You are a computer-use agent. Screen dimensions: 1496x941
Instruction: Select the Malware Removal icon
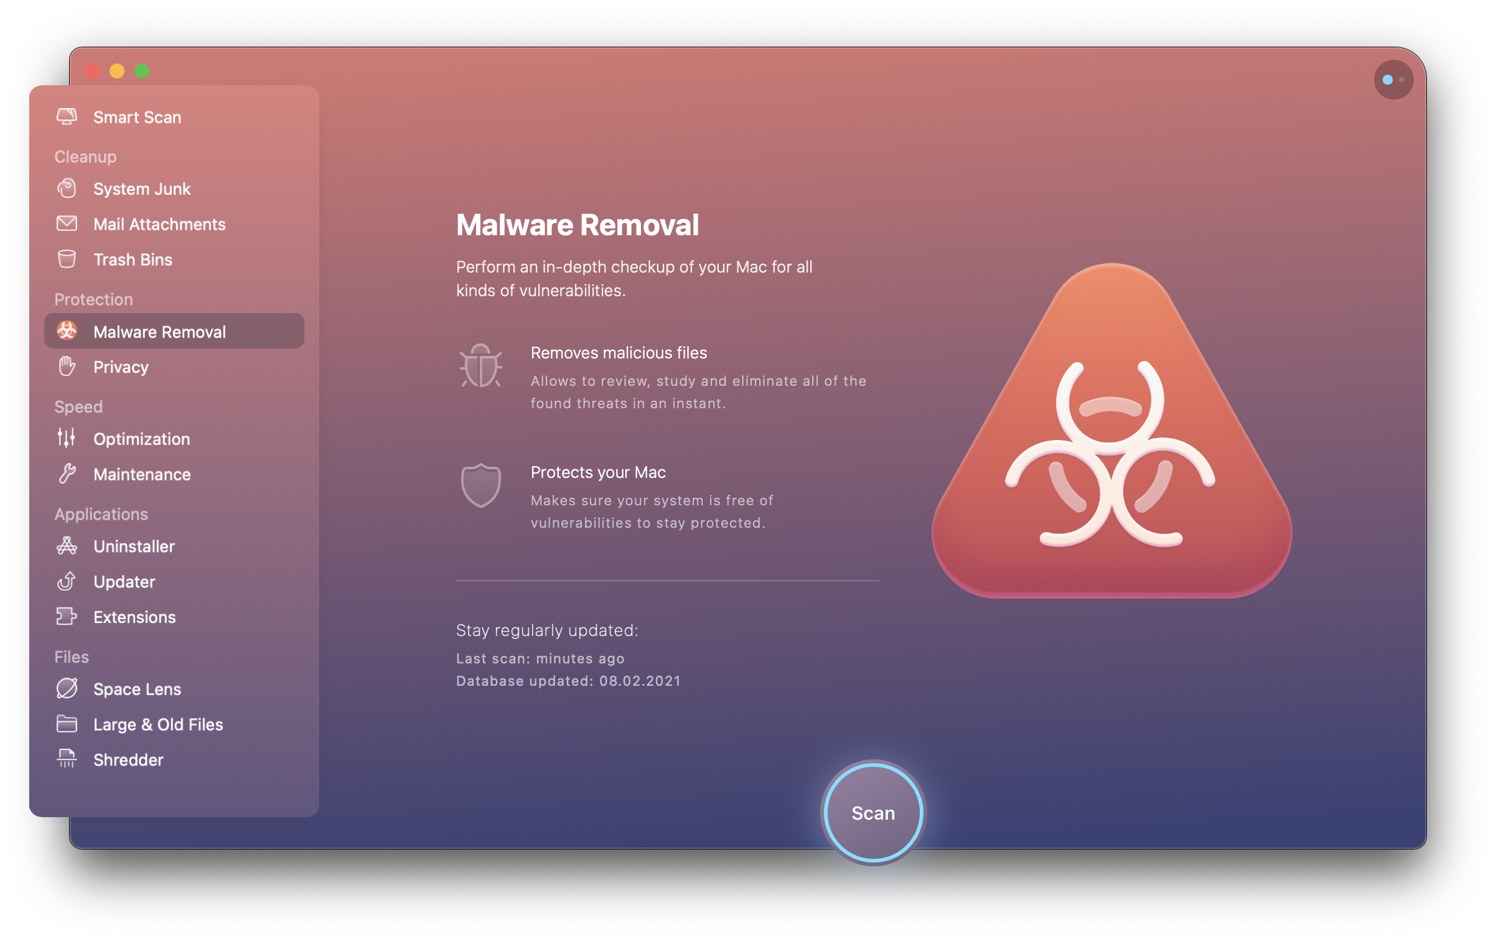(x=68, y=332)
